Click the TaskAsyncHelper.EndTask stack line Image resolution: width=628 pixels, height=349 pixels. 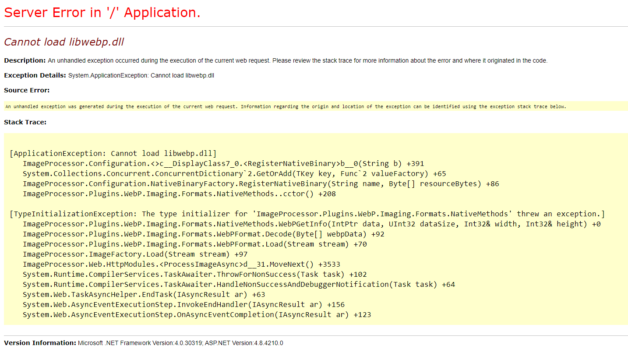(x=144, y=294)
